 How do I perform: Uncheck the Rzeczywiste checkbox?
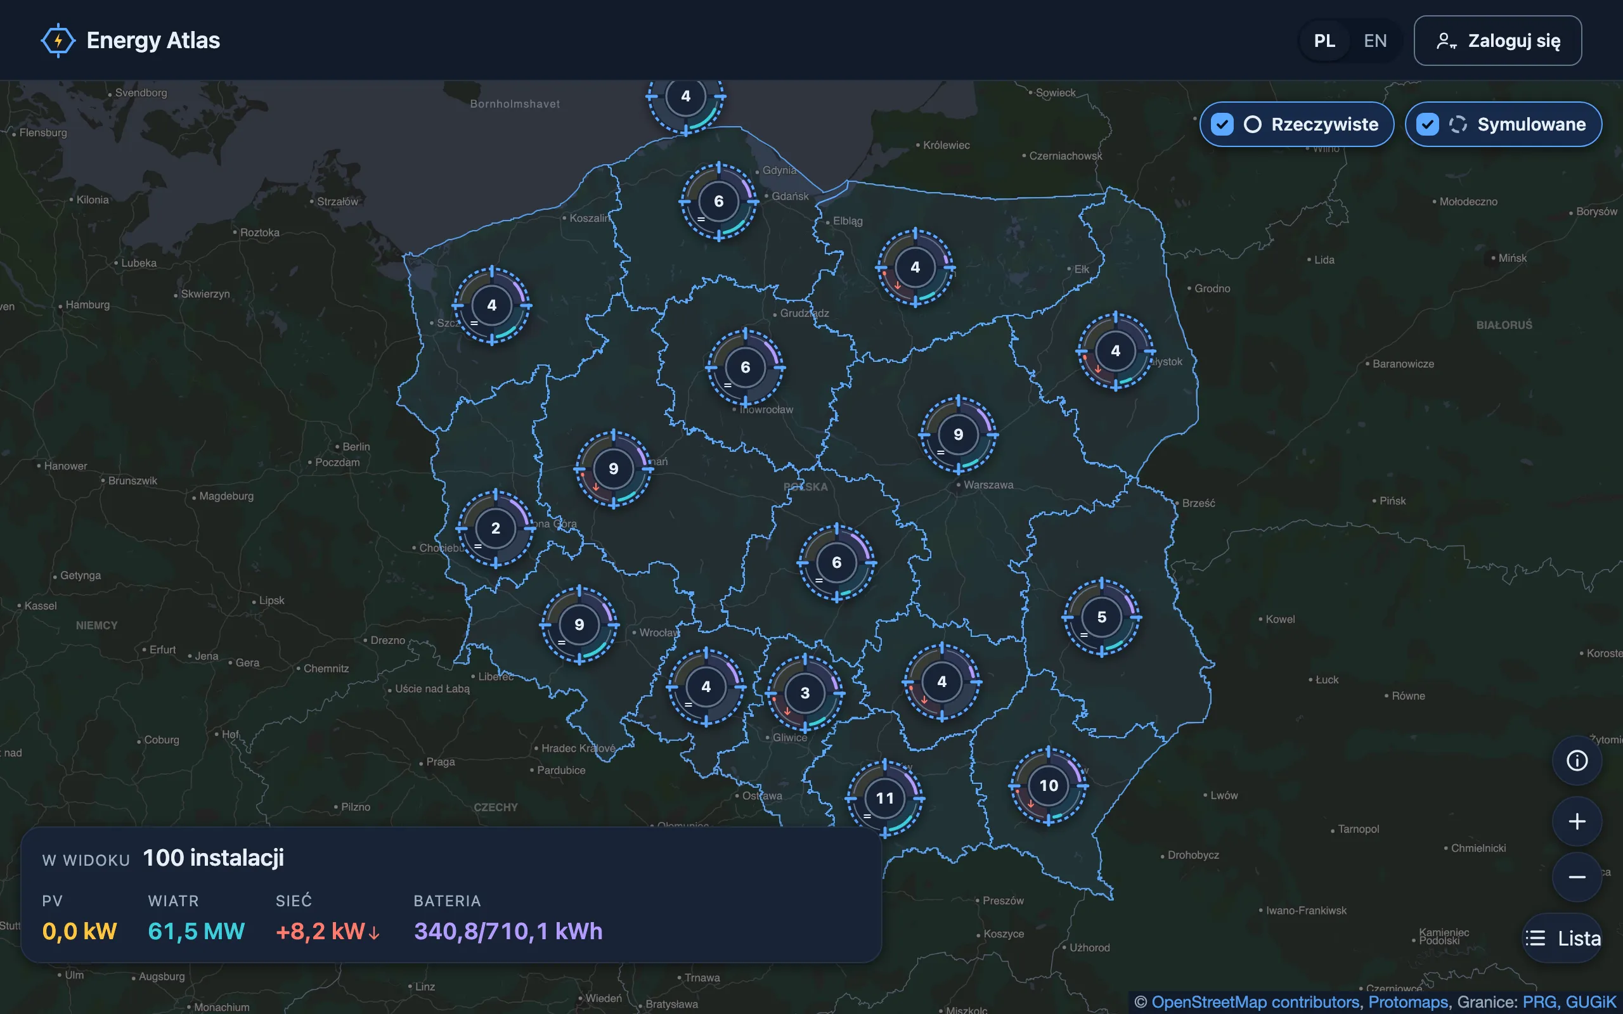[x=1222, y=124]
